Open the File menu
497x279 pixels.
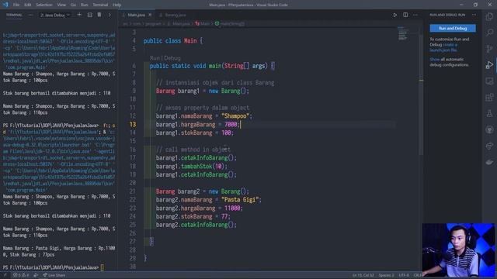coord(16,5)
